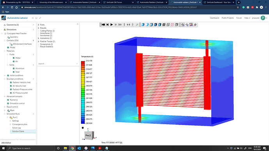Click the home icon above orientation cube
Viewport: 269px width, 151px height.
(x=83, y=128)
